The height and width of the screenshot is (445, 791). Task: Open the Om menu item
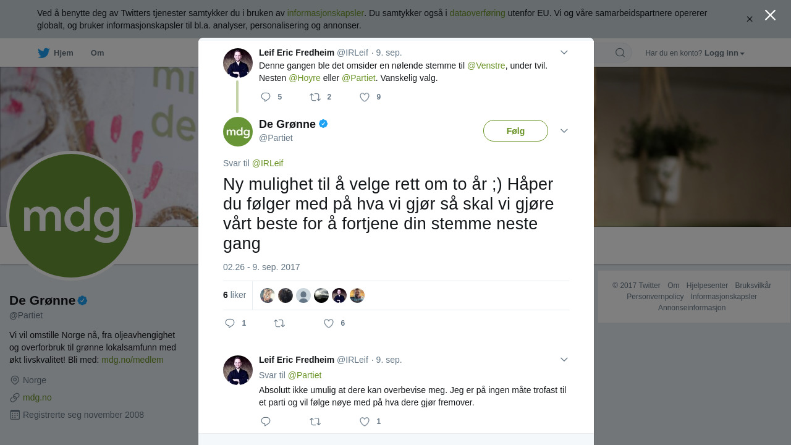[97, 53]
